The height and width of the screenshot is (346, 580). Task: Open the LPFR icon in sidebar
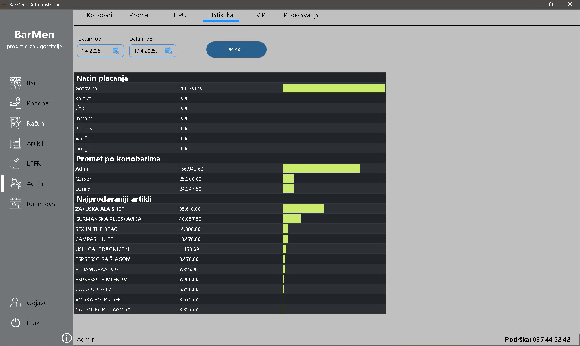[15, 163]
